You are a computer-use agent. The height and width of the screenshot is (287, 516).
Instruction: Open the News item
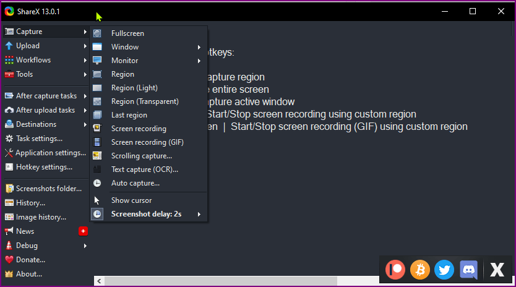[x=46, y=231]
